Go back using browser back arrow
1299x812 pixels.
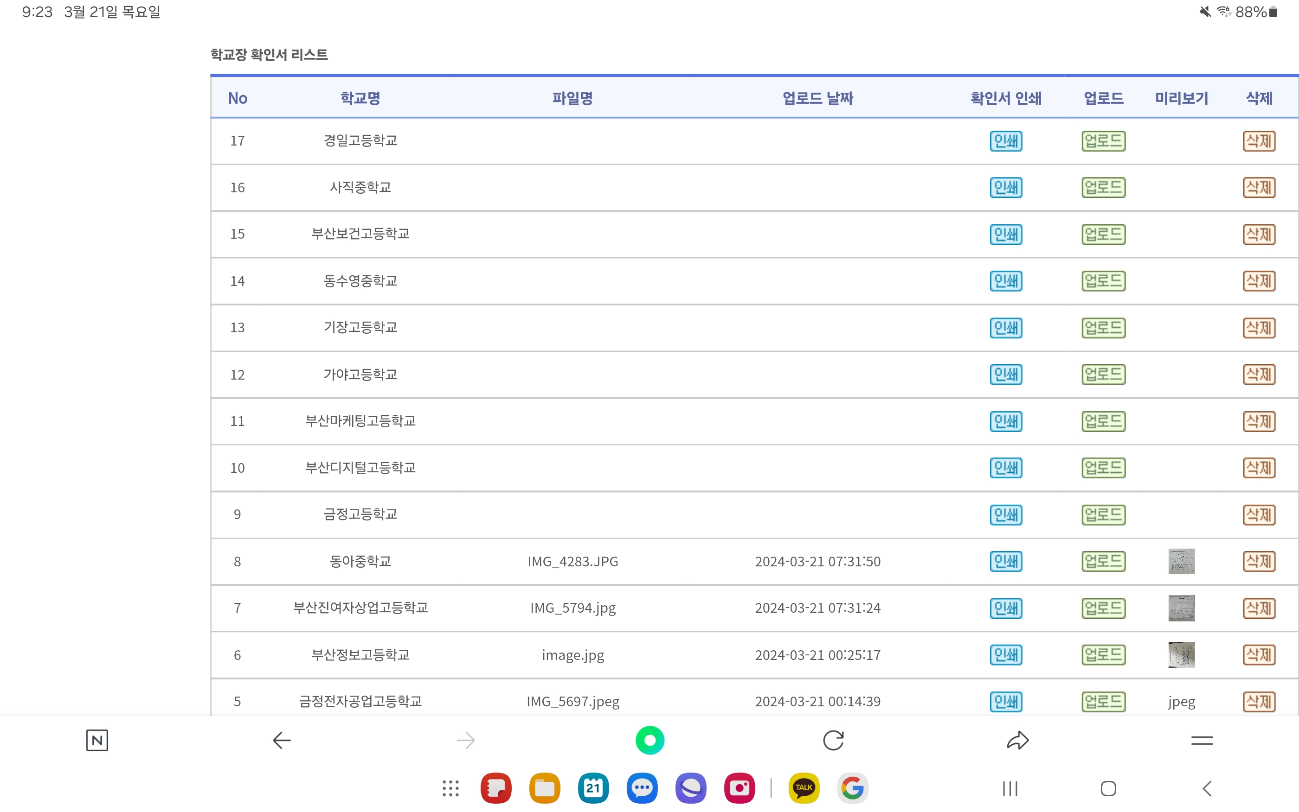(282, 741)
